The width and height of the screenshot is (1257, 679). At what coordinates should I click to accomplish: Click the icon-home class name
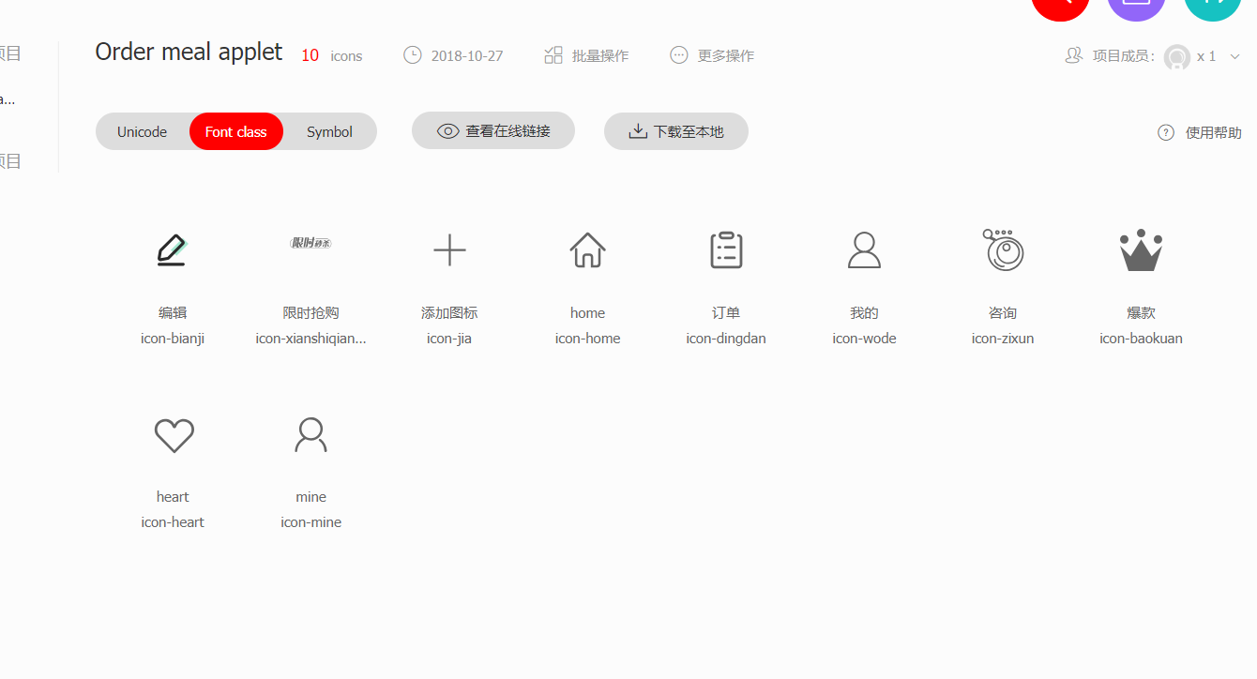click(x=588, y=339)
